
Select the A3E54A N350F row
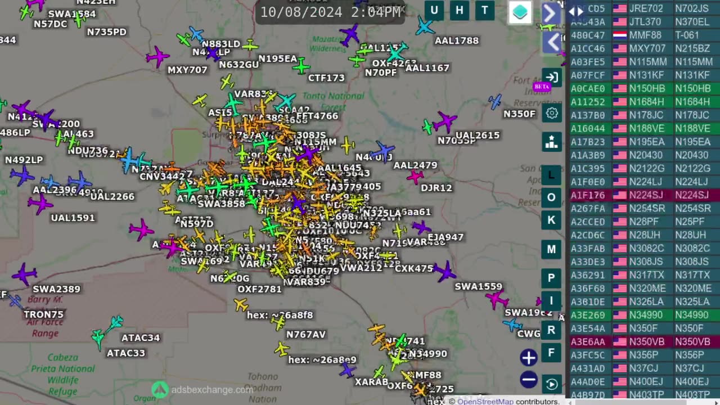point(644,328)
